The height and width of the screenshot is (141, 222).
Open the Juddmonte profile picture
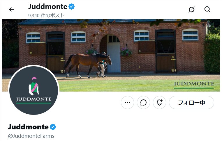coord(34,90)
